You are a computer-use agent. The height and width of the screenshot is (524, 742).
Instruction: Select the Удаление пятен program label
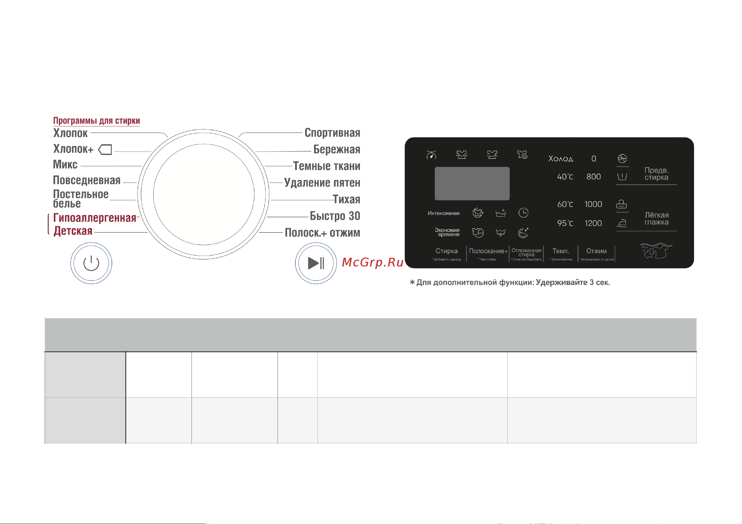click(x=322, y=183)
